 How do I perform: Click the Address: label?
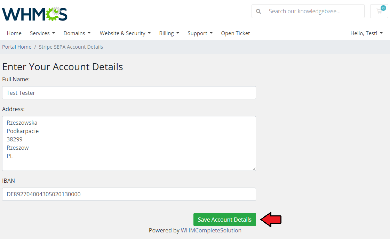(14, 109)
